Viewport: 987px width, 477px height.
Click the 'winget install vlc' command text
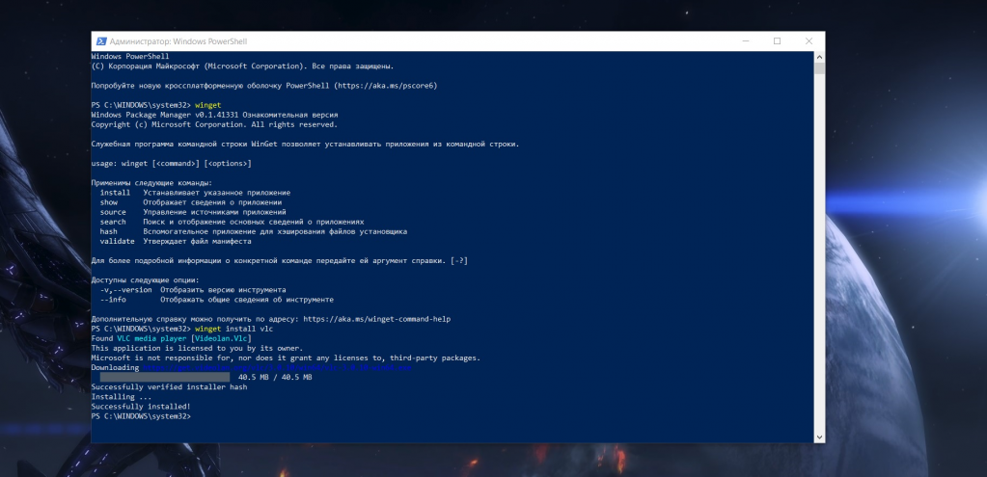point(234,329)
